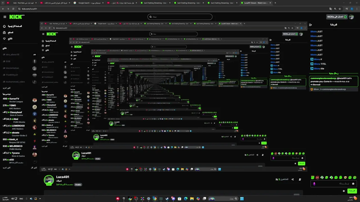The height and width of the screenshot is (202, 360).
Task: Open recommended channel xEiD
Action: point(20,161)
